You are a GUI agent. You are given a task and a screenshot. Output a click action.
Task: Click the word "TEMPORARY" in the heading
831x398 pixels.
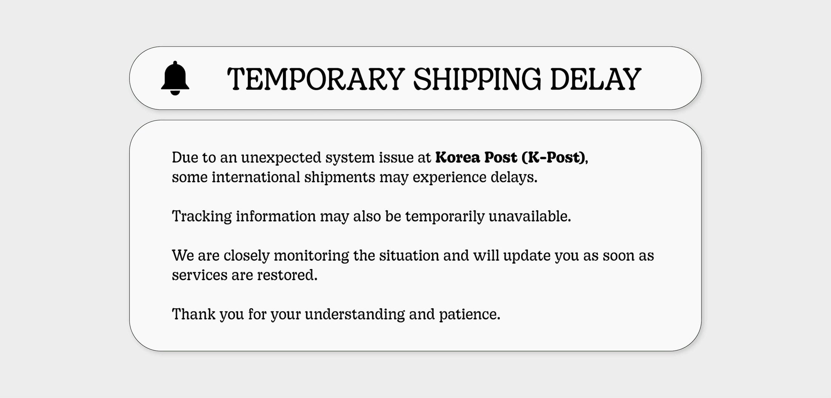[316, 79]
